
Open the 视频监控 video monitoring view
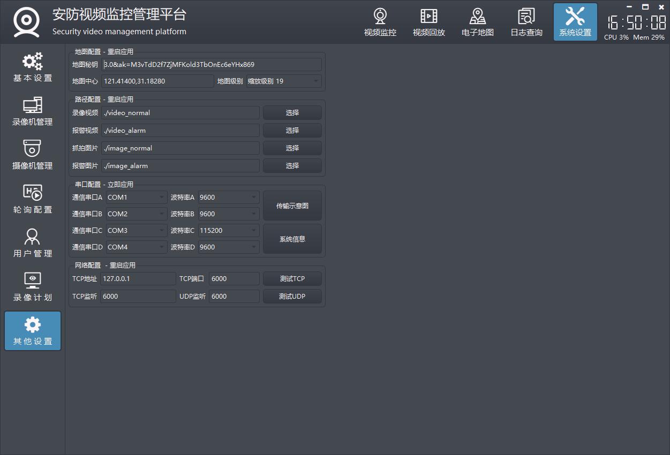pyautogui.click(x=380, y=22)
